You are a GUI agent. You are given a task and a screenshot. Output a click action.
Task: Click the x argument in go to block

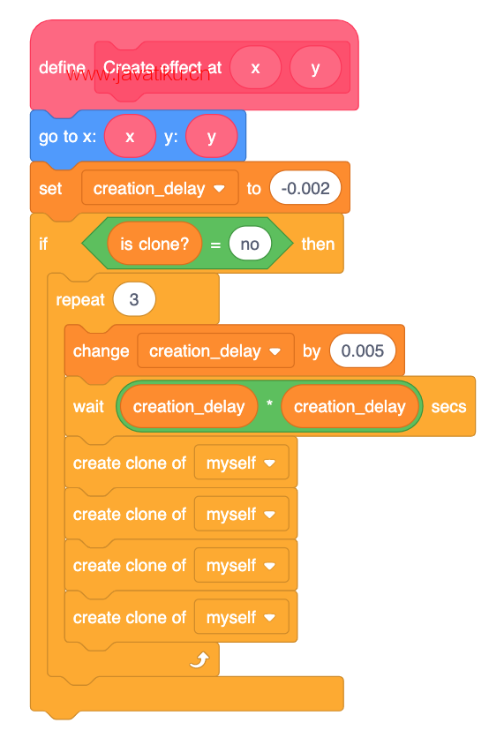[130, 137]
